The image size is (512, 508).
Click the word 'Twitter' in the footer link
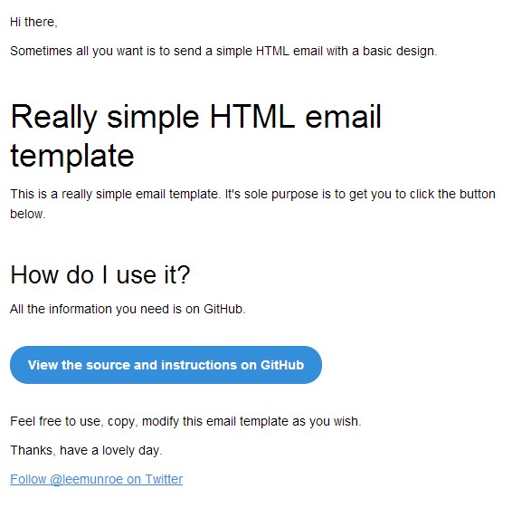tap(164, 479)
